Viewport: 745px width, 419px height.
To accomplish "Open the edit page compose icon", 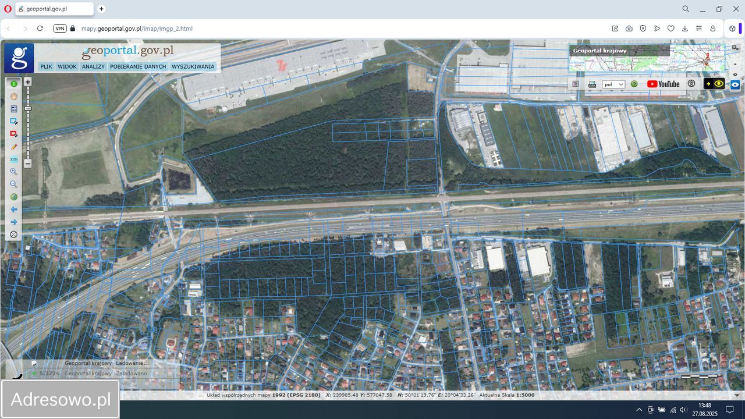I will pos(615,29).
